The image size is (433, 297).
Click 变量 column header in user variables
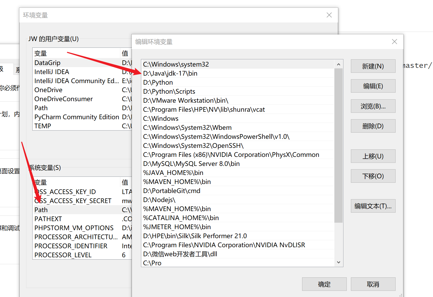pos(76,53)
